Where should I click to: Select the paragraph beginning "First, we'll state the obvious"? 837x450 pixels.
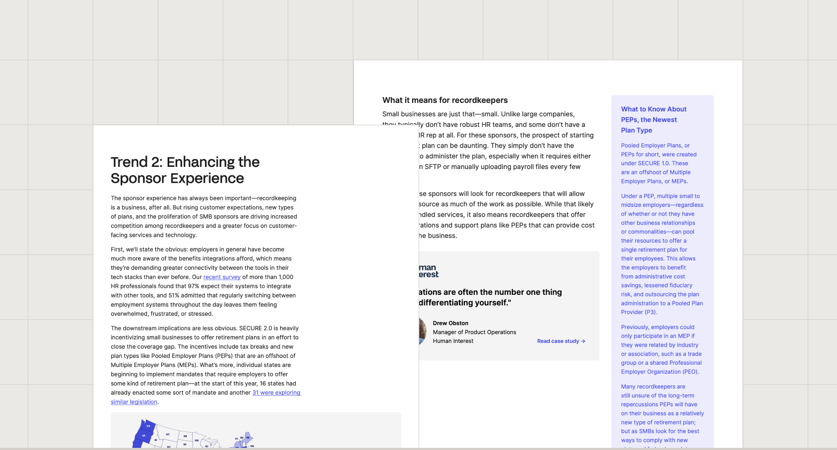(203, 282)
